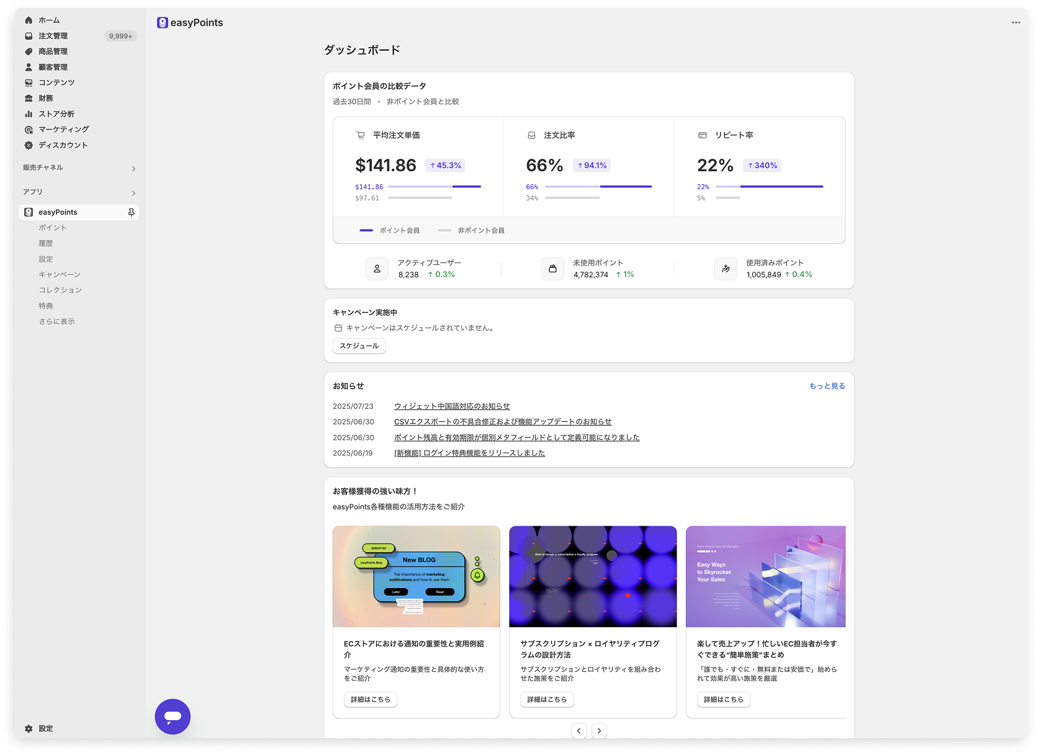Image resolution: width=1039 pixels, height=755 pixels.
Task: Expand the 販売チャネル section chevron
Action: tap(133, 169)
